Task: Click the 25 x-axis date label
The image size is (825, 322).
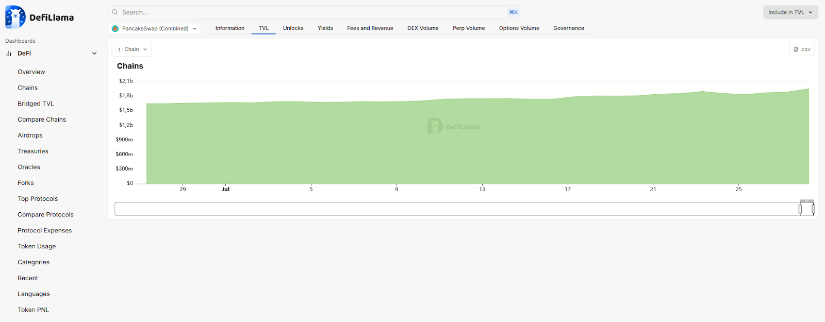Action: click(739, 190)
